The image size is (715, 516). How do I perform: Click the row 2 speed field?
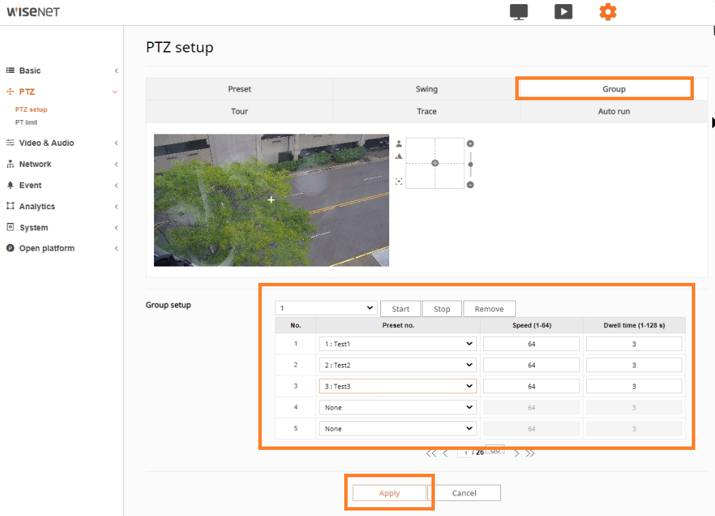tap(531, 365)
